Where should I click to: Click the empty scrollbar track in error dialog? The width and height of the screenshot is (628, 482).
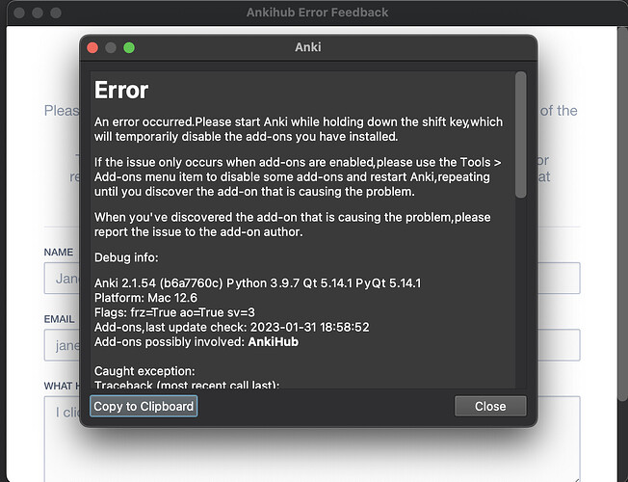pyautogui.click(x=520, y=293)
